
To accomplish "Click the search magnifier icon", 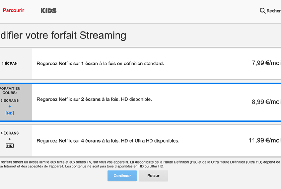I will tap(263, 11).
